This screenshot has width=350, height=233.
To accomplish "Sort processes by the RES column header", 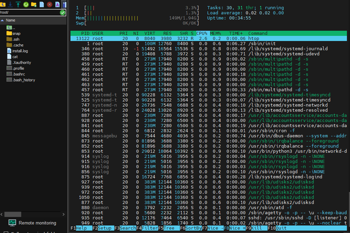I will click(168, 33).
